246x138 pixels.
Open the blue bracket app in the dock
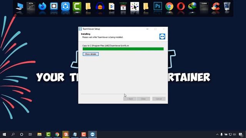[x=54, y=7]
